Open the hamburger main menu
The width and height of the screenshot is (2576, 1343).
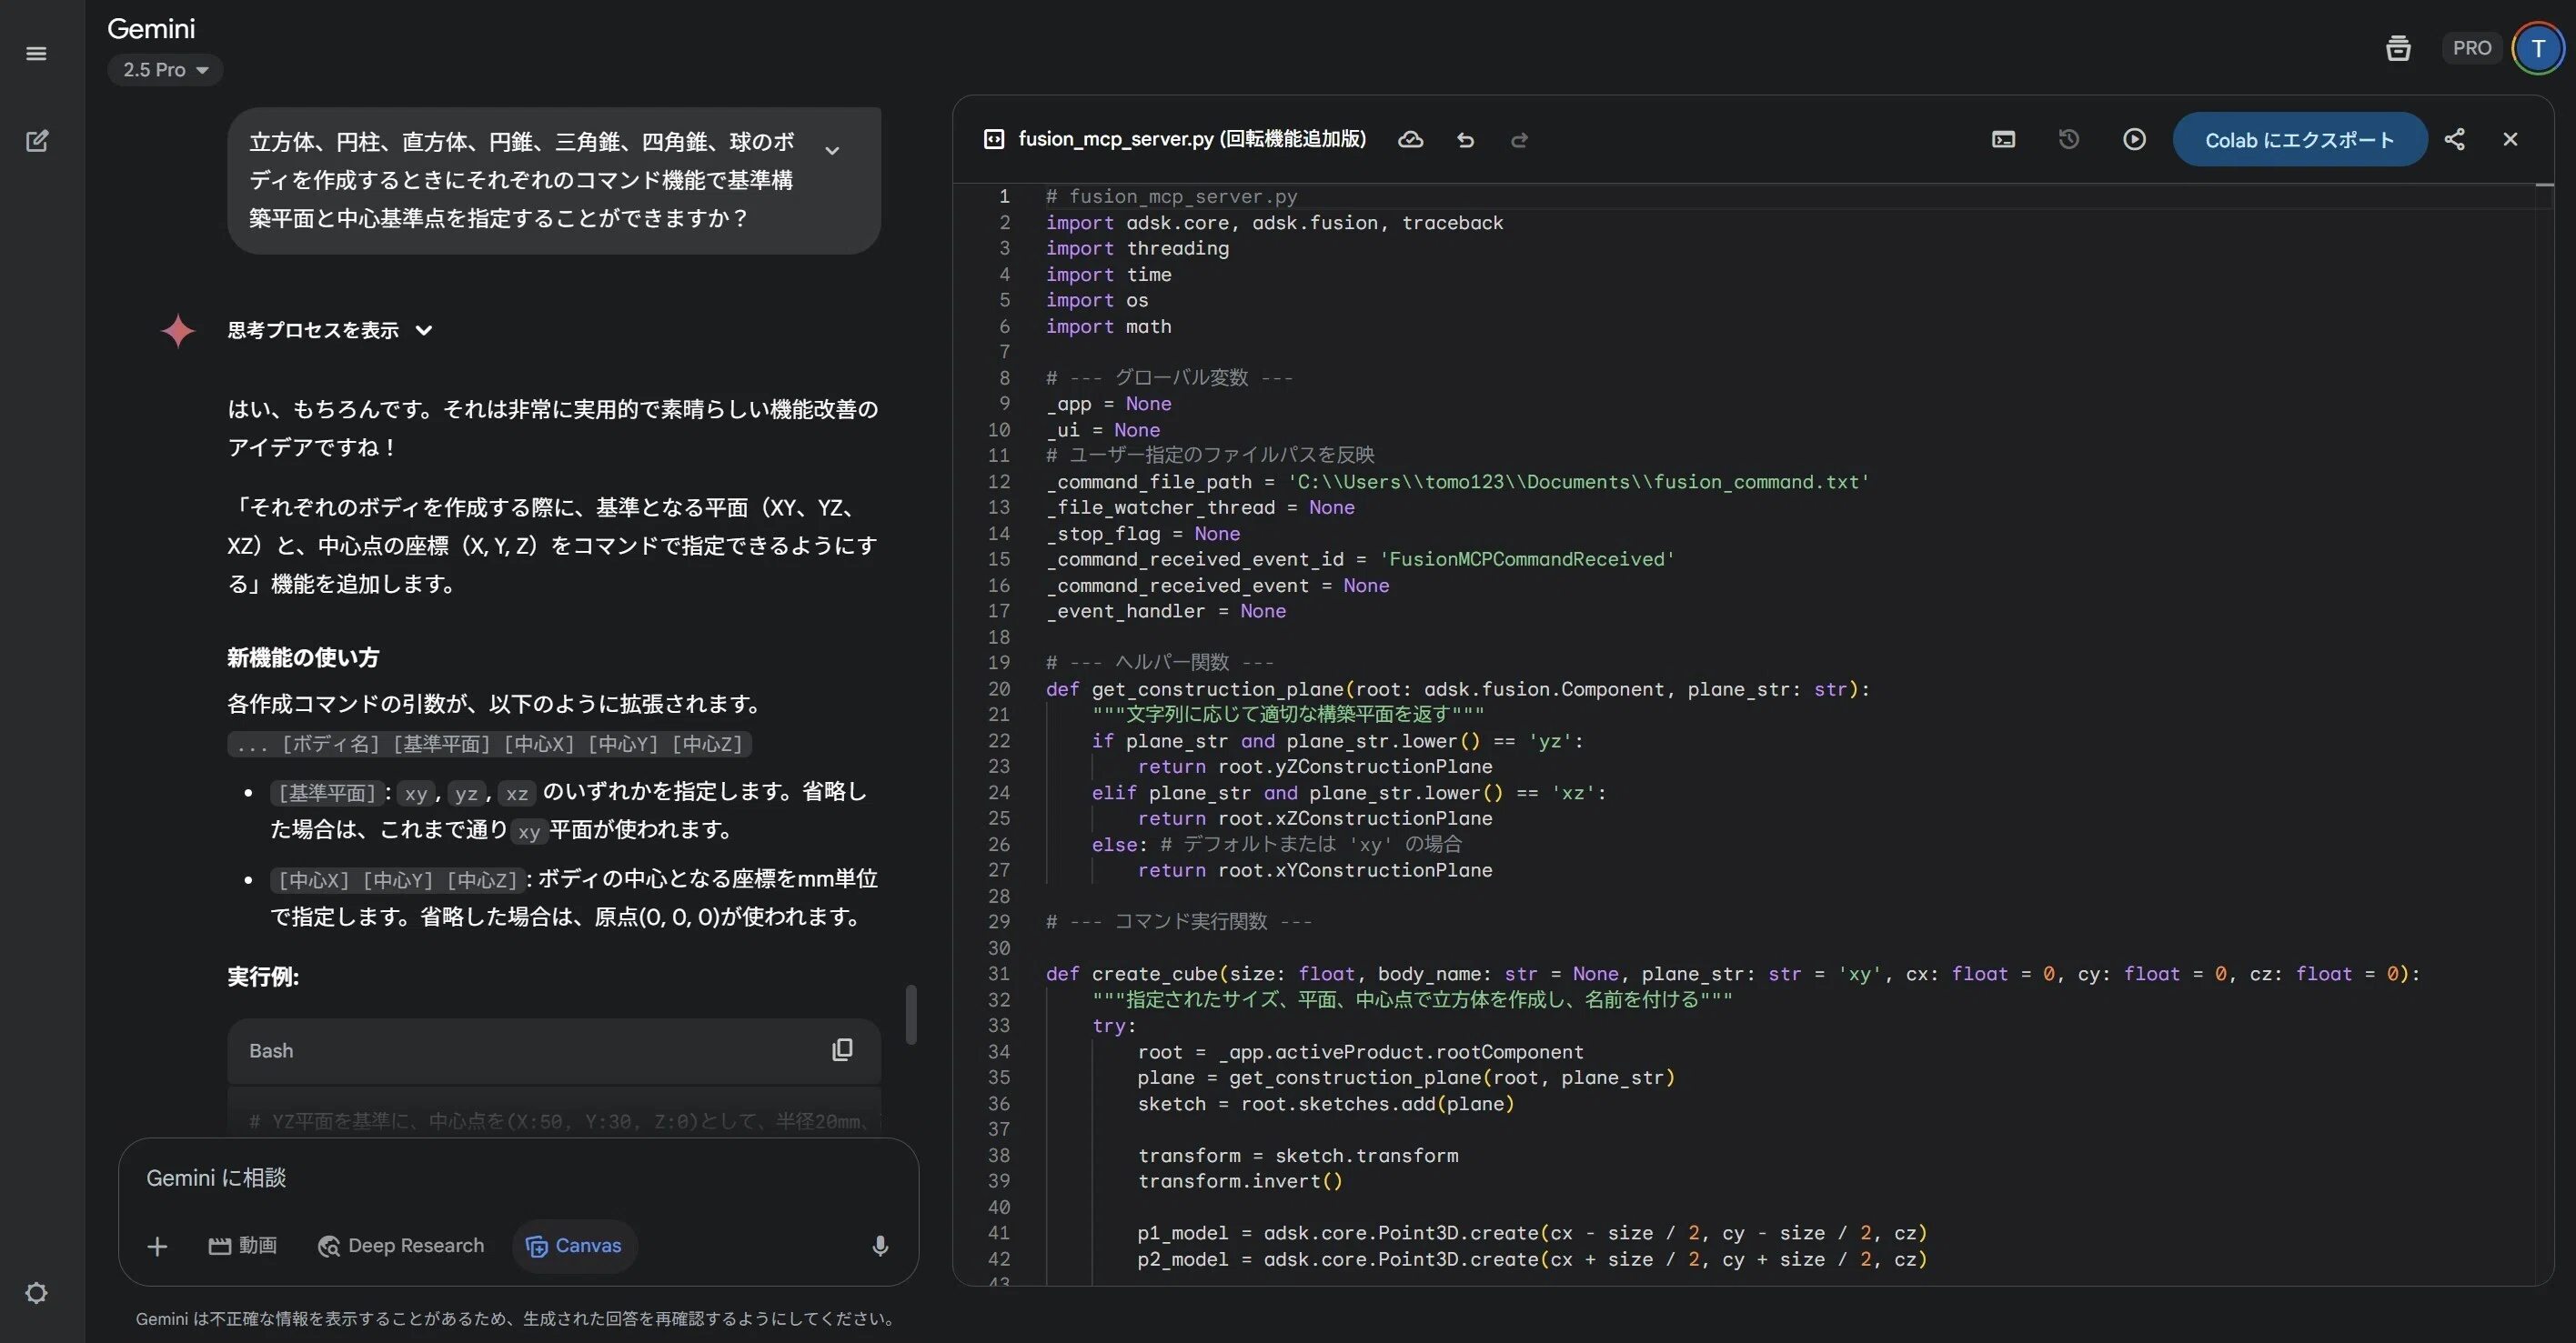(36, 54)
